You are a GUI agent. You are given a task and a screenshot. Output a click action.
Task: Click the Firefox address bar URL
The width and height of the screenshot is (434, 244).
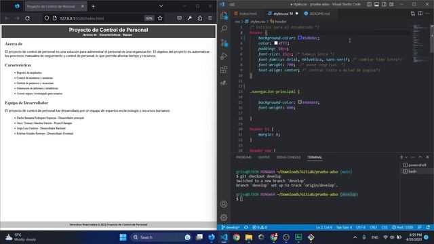82,18
